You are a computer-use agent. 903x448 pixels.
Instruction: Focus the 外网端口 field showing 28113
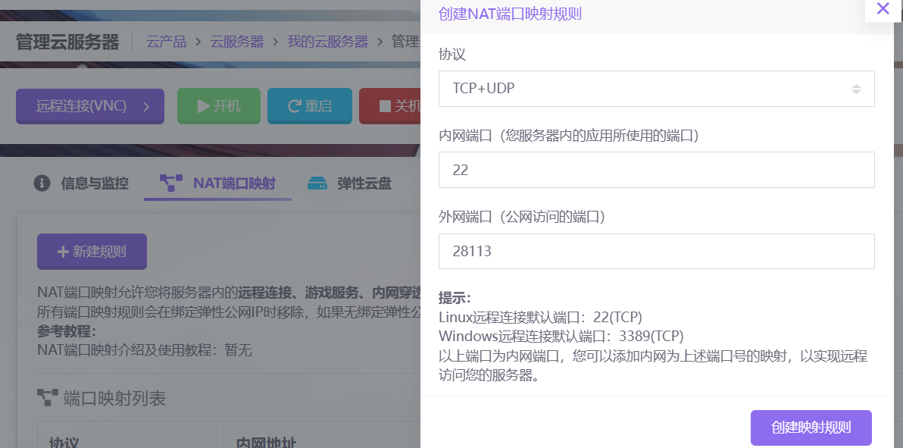[x=656, y=252]
